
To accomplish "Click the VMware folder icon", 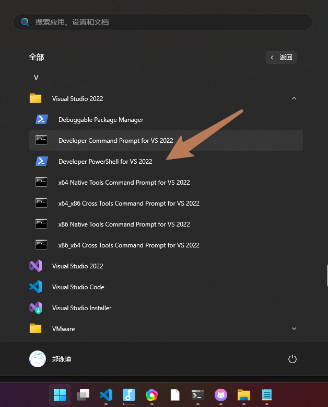I will click(36, 329).
